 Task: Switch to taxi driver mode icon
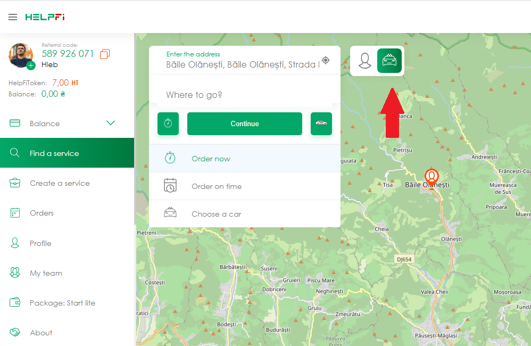[389, 61]
